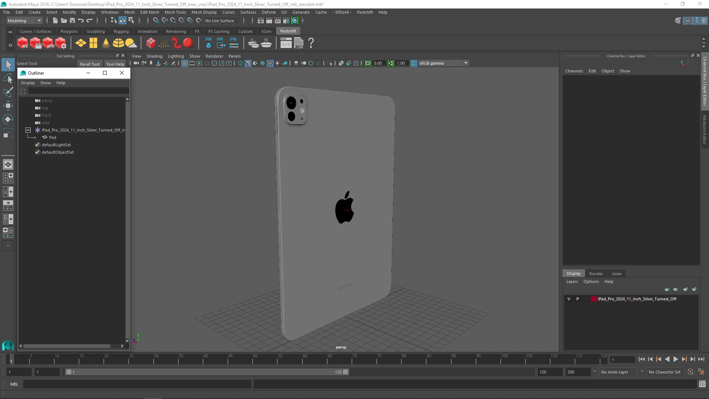Open No Live Surface field
The image size is (709, 399).
point(222,21)
